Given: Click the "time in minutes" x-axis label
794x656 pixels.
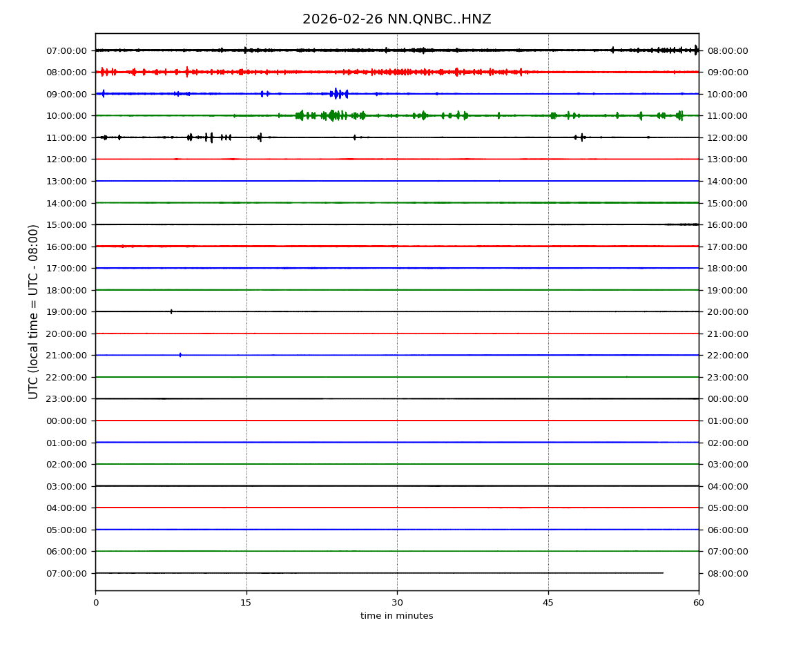Looking at the screenshot, I should point(396,616).
